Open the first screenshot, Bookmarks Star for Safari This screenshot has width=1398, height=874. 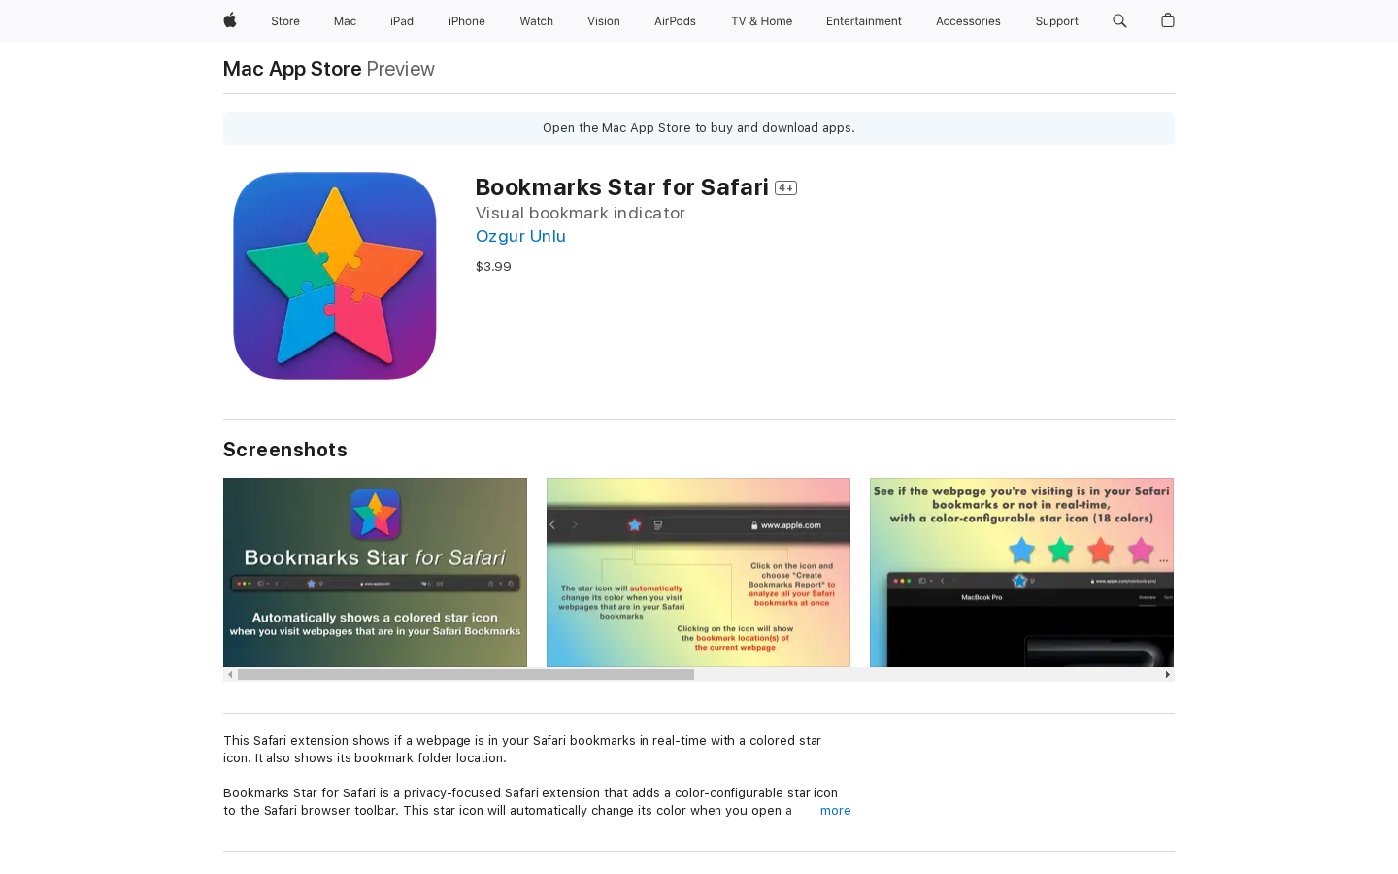tap(375, 572)
